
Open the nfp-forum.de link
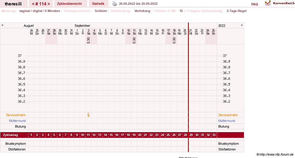pos(275,154)
